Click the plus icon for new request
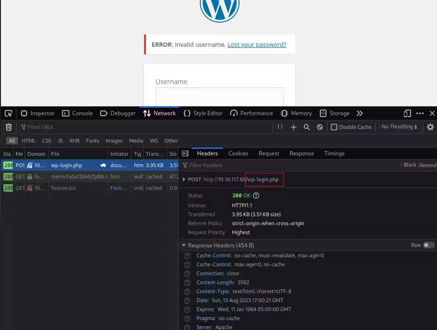The height and width of the screenshot is (330, 437). (x=293, y=127)
